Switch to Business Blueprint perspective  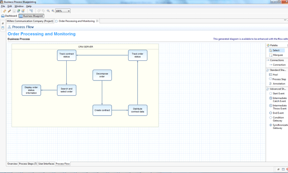[31, 16]
